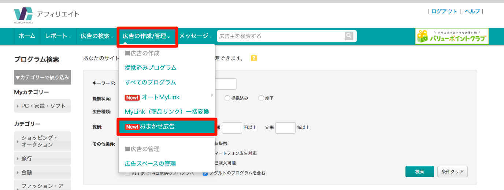The image size is (504, 190).
Task: Expand the 旅行 category
Action: click(42, 159)
